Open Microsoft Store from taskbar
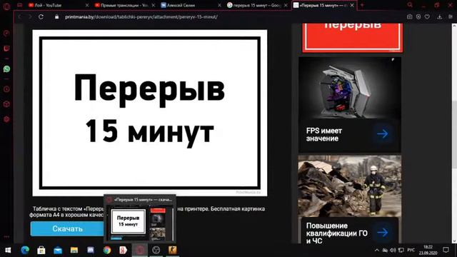 click(x=41, y=250)
